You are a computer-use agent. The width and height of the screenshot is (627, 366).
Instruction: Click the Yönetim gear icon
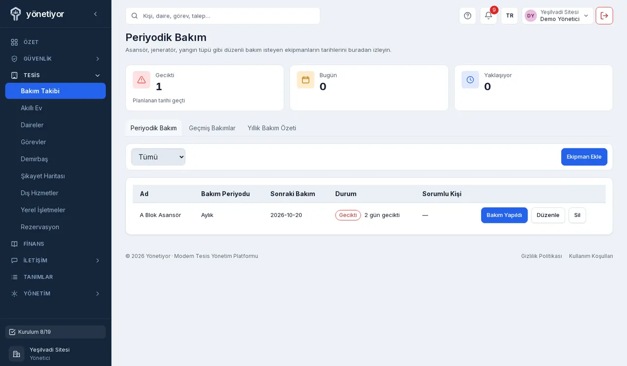[14, 294]
